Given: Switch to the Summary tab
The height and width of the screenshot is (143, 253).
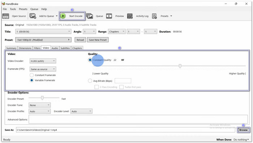Looking at the screenshot, I should click(11, 48).
